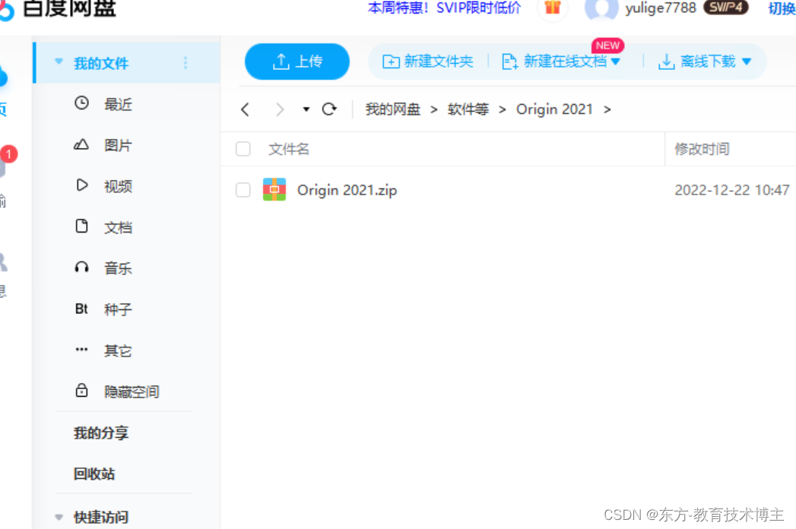Screen dimensions: 796x529
Task: Sort by the 文件名 column header
Action: pos(289,149)
